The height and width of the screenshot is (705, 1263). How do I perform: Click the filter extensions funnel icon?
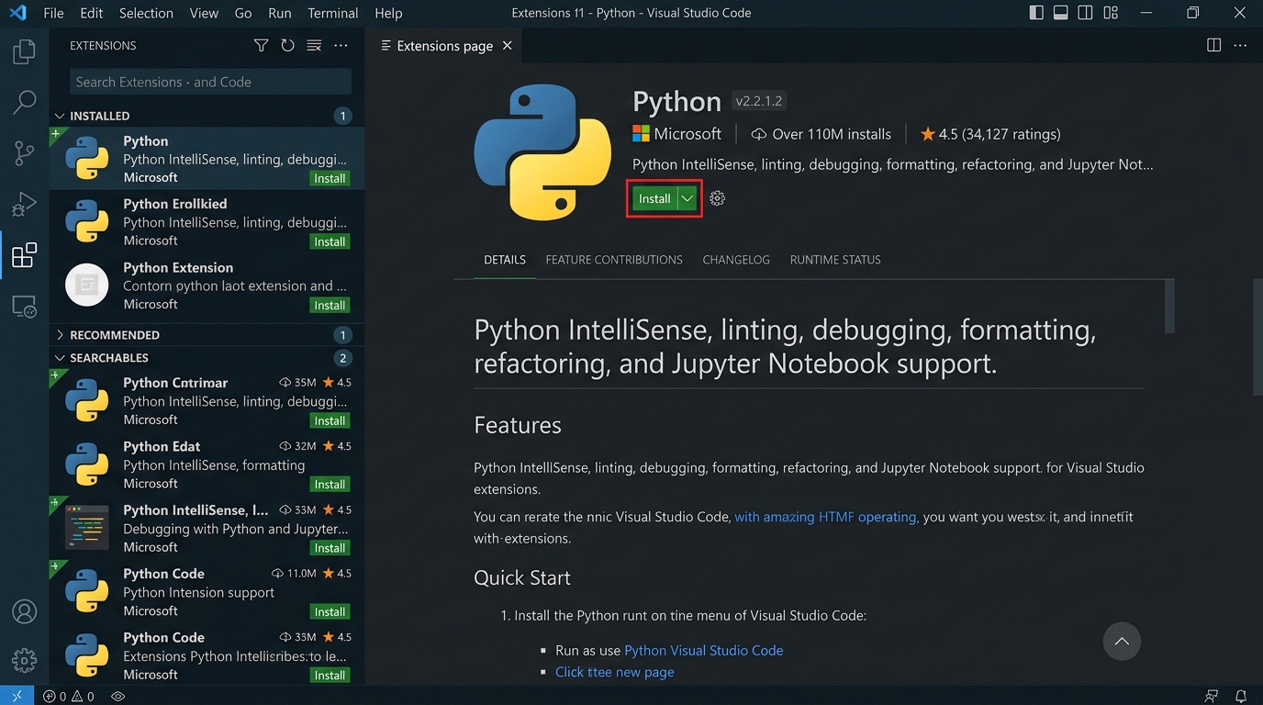click(x=262, y=46)
